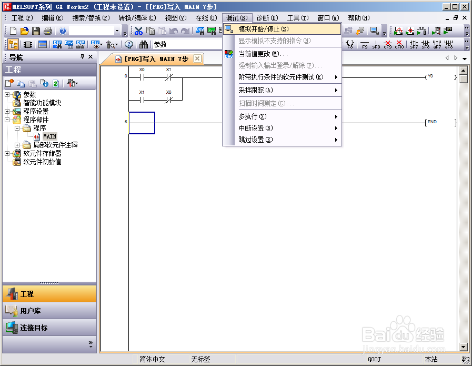
Task: Click the square wave pulse icon
Action: point(421,31)
